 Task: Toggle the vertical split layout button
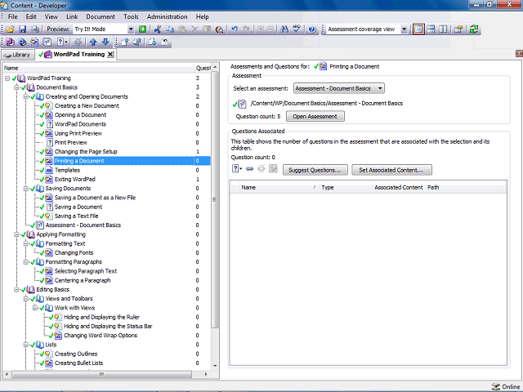pos(443,29)
